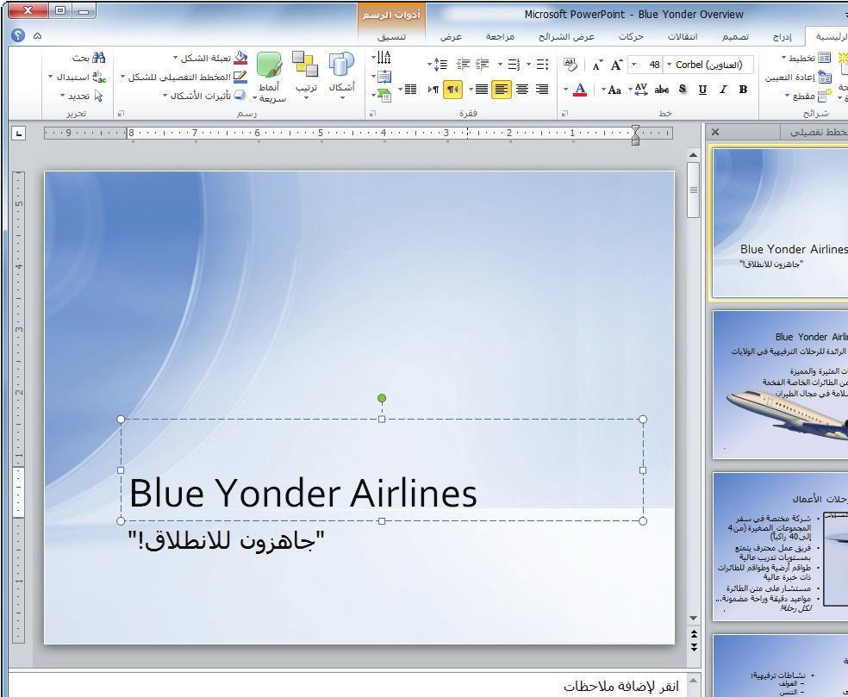Switch to the Animations (حركات) tab

coord(631,36)
